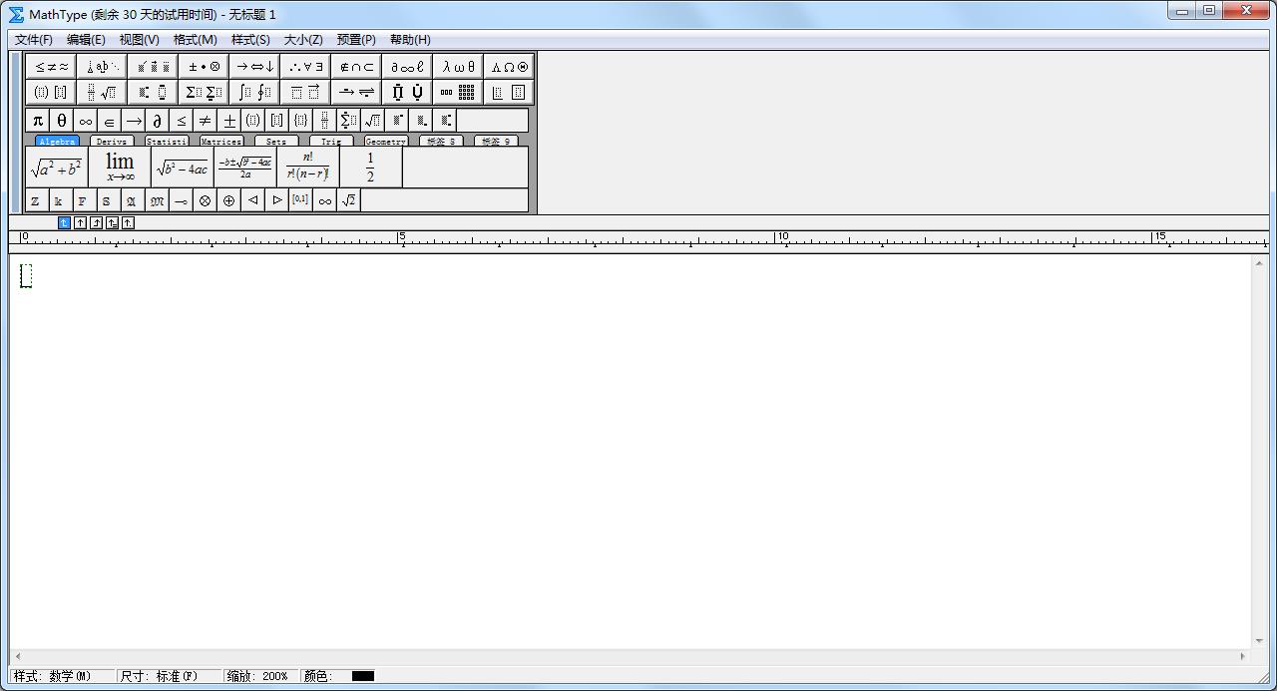Insert the not-equal ≠ symbol button
The width and height of the screenshot is (1277, 691).
[x=206, y=121]
